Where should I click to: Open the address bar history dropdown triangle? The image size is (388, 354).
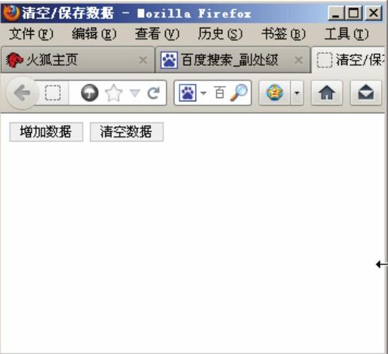[x=135, y=93]
